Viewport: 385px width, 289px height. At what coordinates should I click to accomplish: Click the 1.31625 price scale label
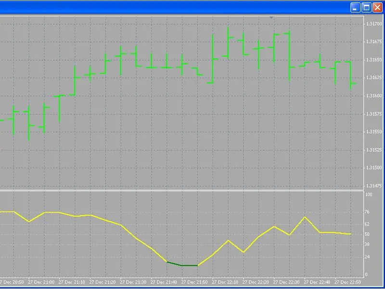pos(374,78)
